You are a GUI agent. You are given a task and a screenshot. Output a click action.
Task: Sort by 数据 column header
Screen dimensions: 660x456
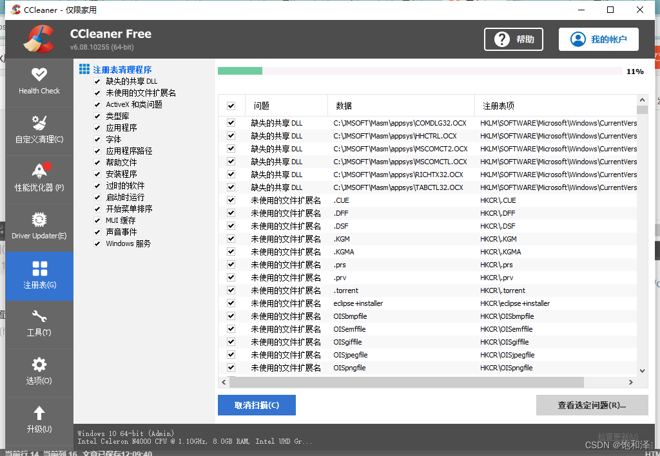401,106
